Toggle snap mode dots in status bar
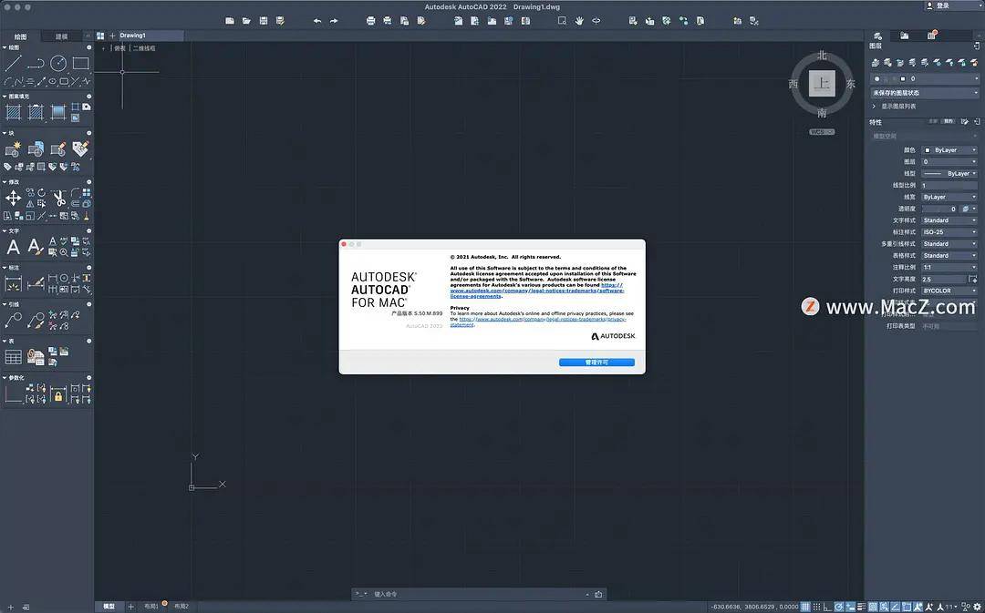985x613 pixels. 816,607
